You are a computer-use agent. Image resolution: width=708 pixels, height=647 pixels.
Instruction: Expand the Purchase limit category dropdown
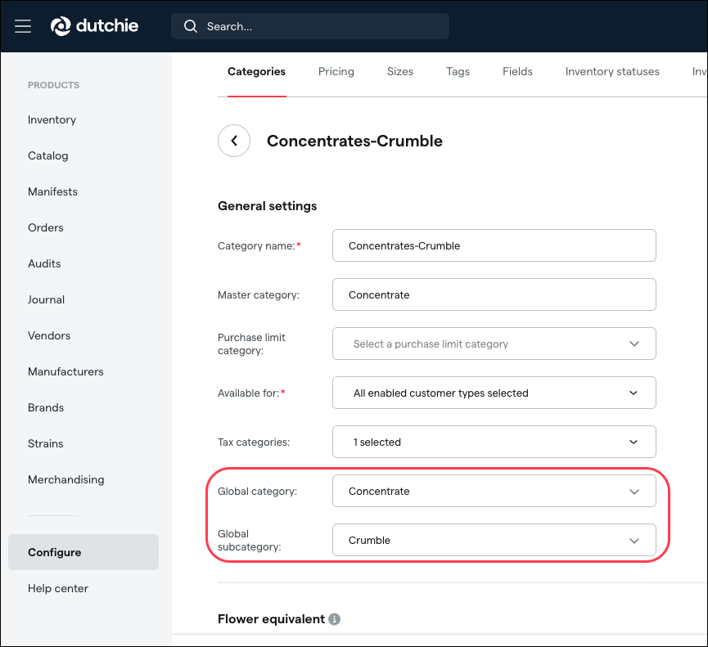[x=494, y=344]
